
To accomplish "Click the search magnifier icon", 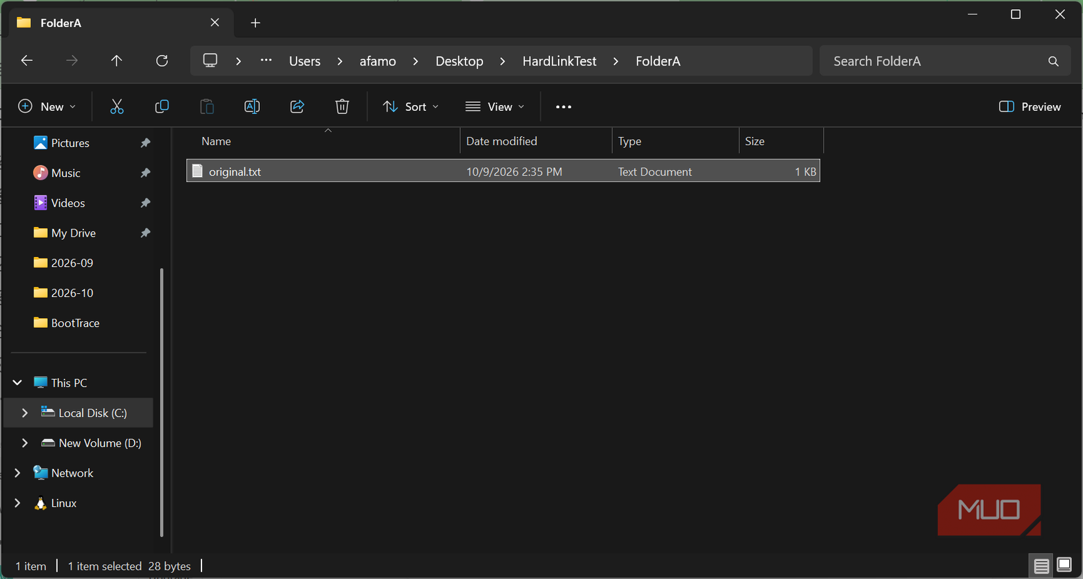I will [x=1053, y=61].
